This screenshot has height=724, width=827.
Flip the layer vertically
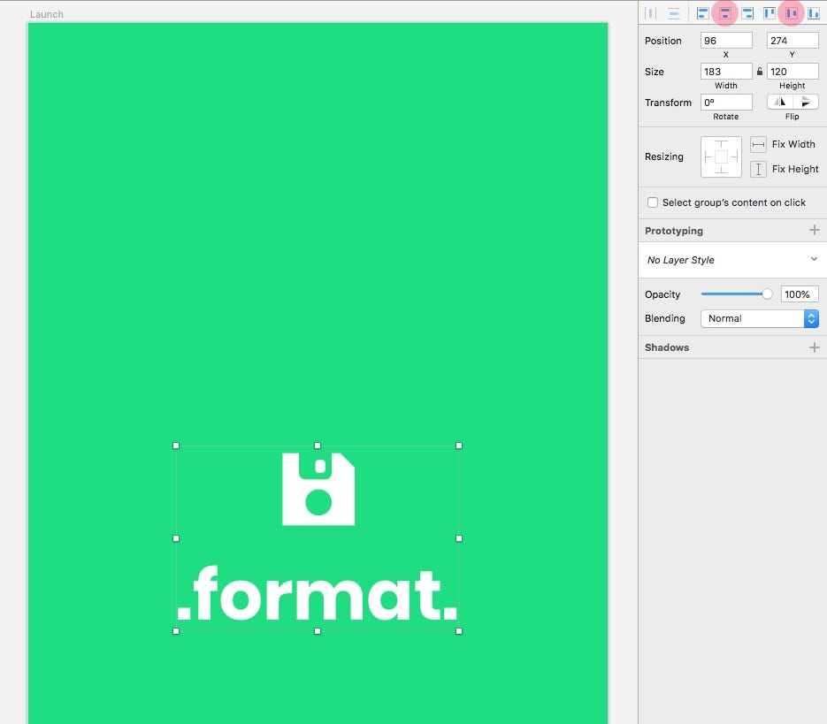(806, 102)
